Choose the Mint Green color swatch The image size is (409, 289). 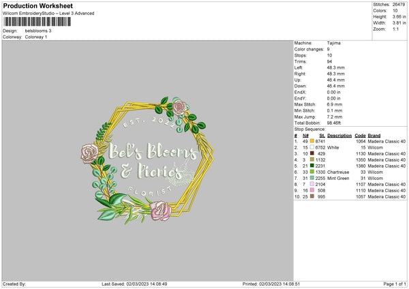click(x=312, y=178)
